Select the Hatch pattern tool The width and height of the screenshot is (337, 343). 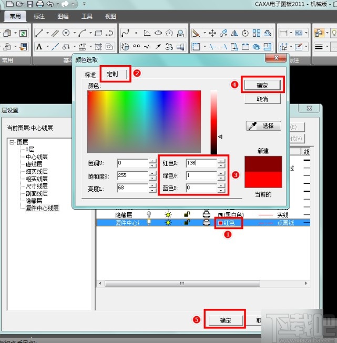point(98,46)
